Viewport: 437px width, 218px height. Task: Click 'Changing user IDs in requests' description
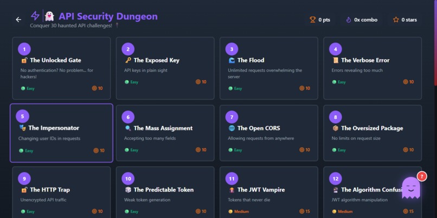(x=49, y=138)
